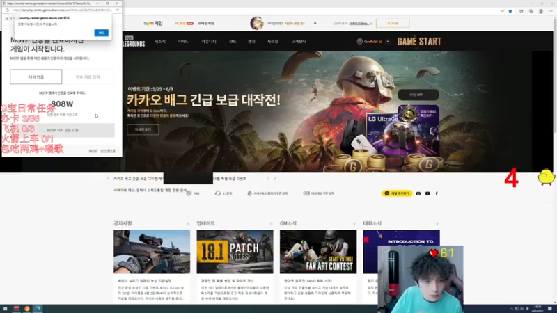The width and height of the screenshot is (557, 313).
Task: Expand GM소식 section with plus icon
Action: [354, 223]
